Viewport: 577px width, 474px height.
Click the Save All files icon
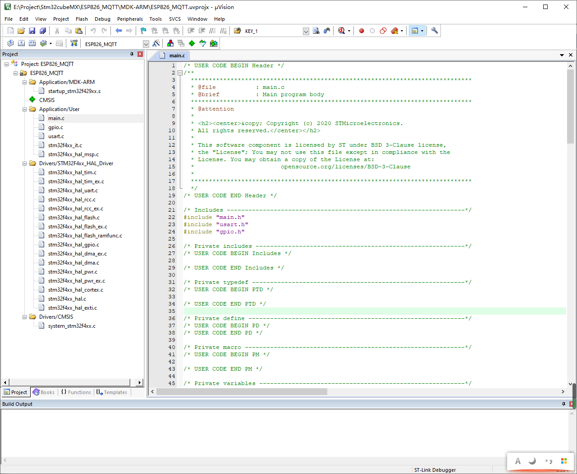click(43, 31)
